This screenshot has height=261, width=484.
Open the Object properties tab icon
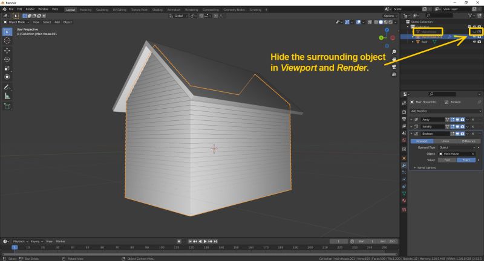pyautogui.click(x=404, y=158)
